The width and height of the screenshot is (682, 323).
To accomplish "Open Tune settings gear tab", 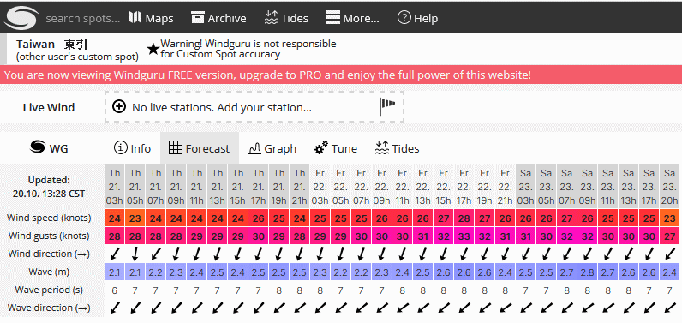I will click(x=336, y=148).
